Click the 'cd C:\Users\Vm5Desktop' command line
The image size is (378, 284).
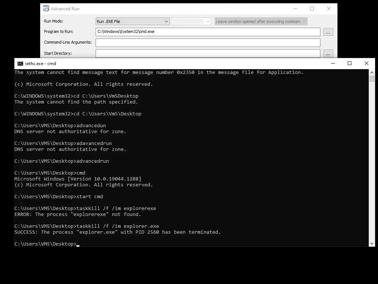point(76,96)
